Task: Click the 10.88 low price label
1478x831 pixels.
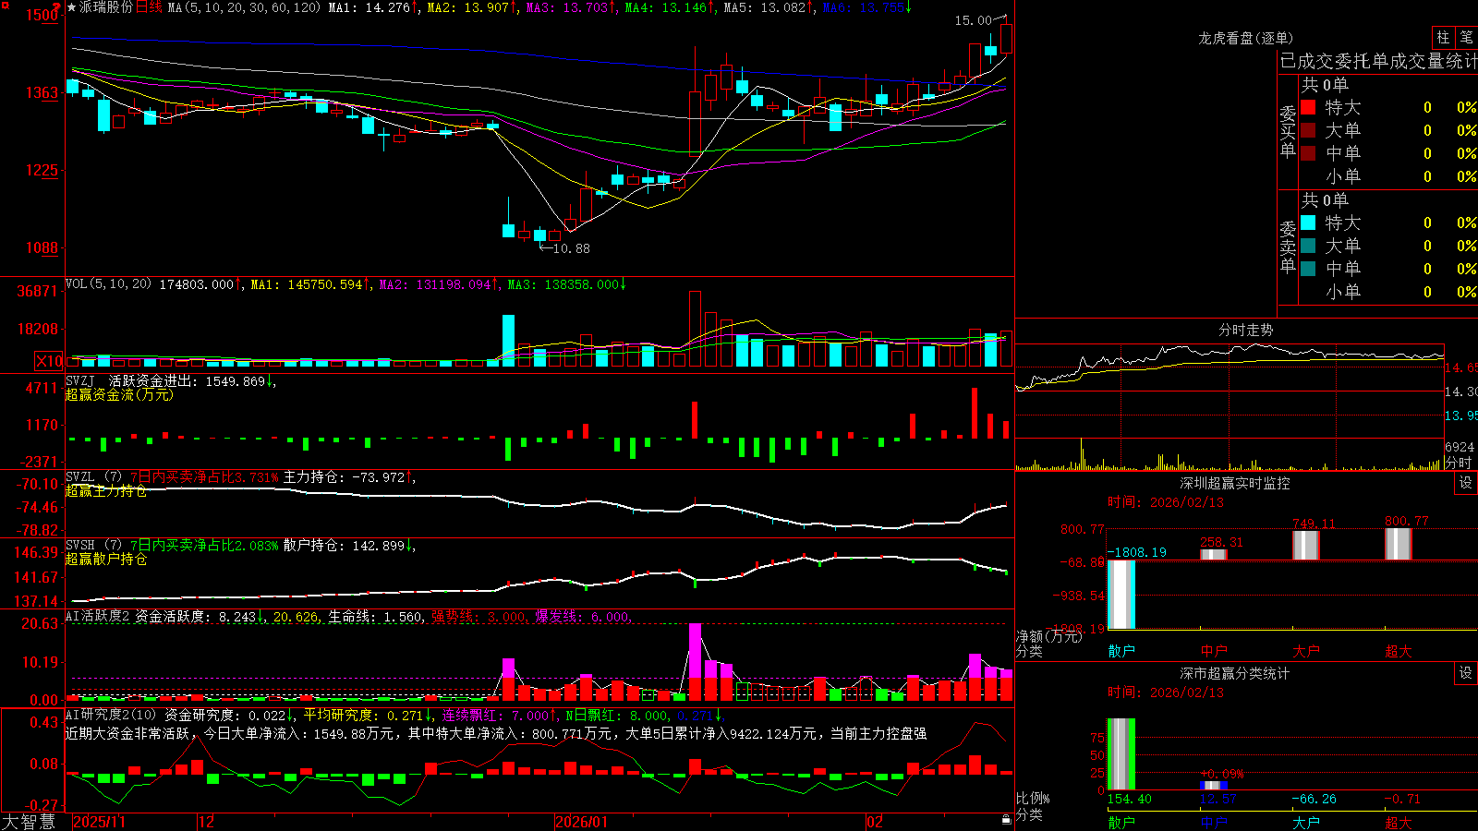Action: 571,248
